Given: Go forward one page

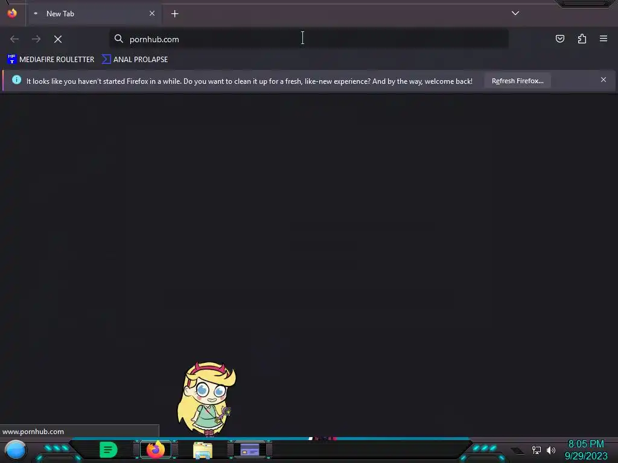Looking at the screenshot, I should [x=36, y=39].
